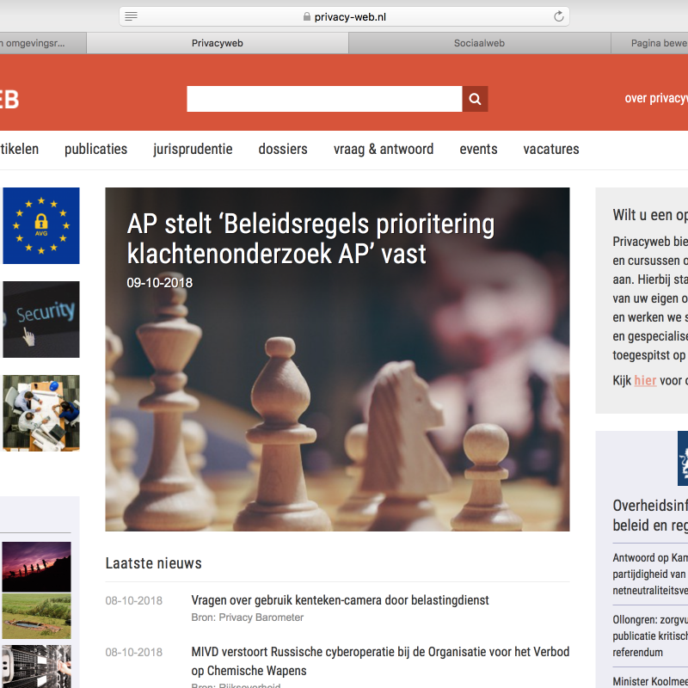688x688 pixels.
Task: Open the 'over privacyweb' link
Action: click(656, 98)
